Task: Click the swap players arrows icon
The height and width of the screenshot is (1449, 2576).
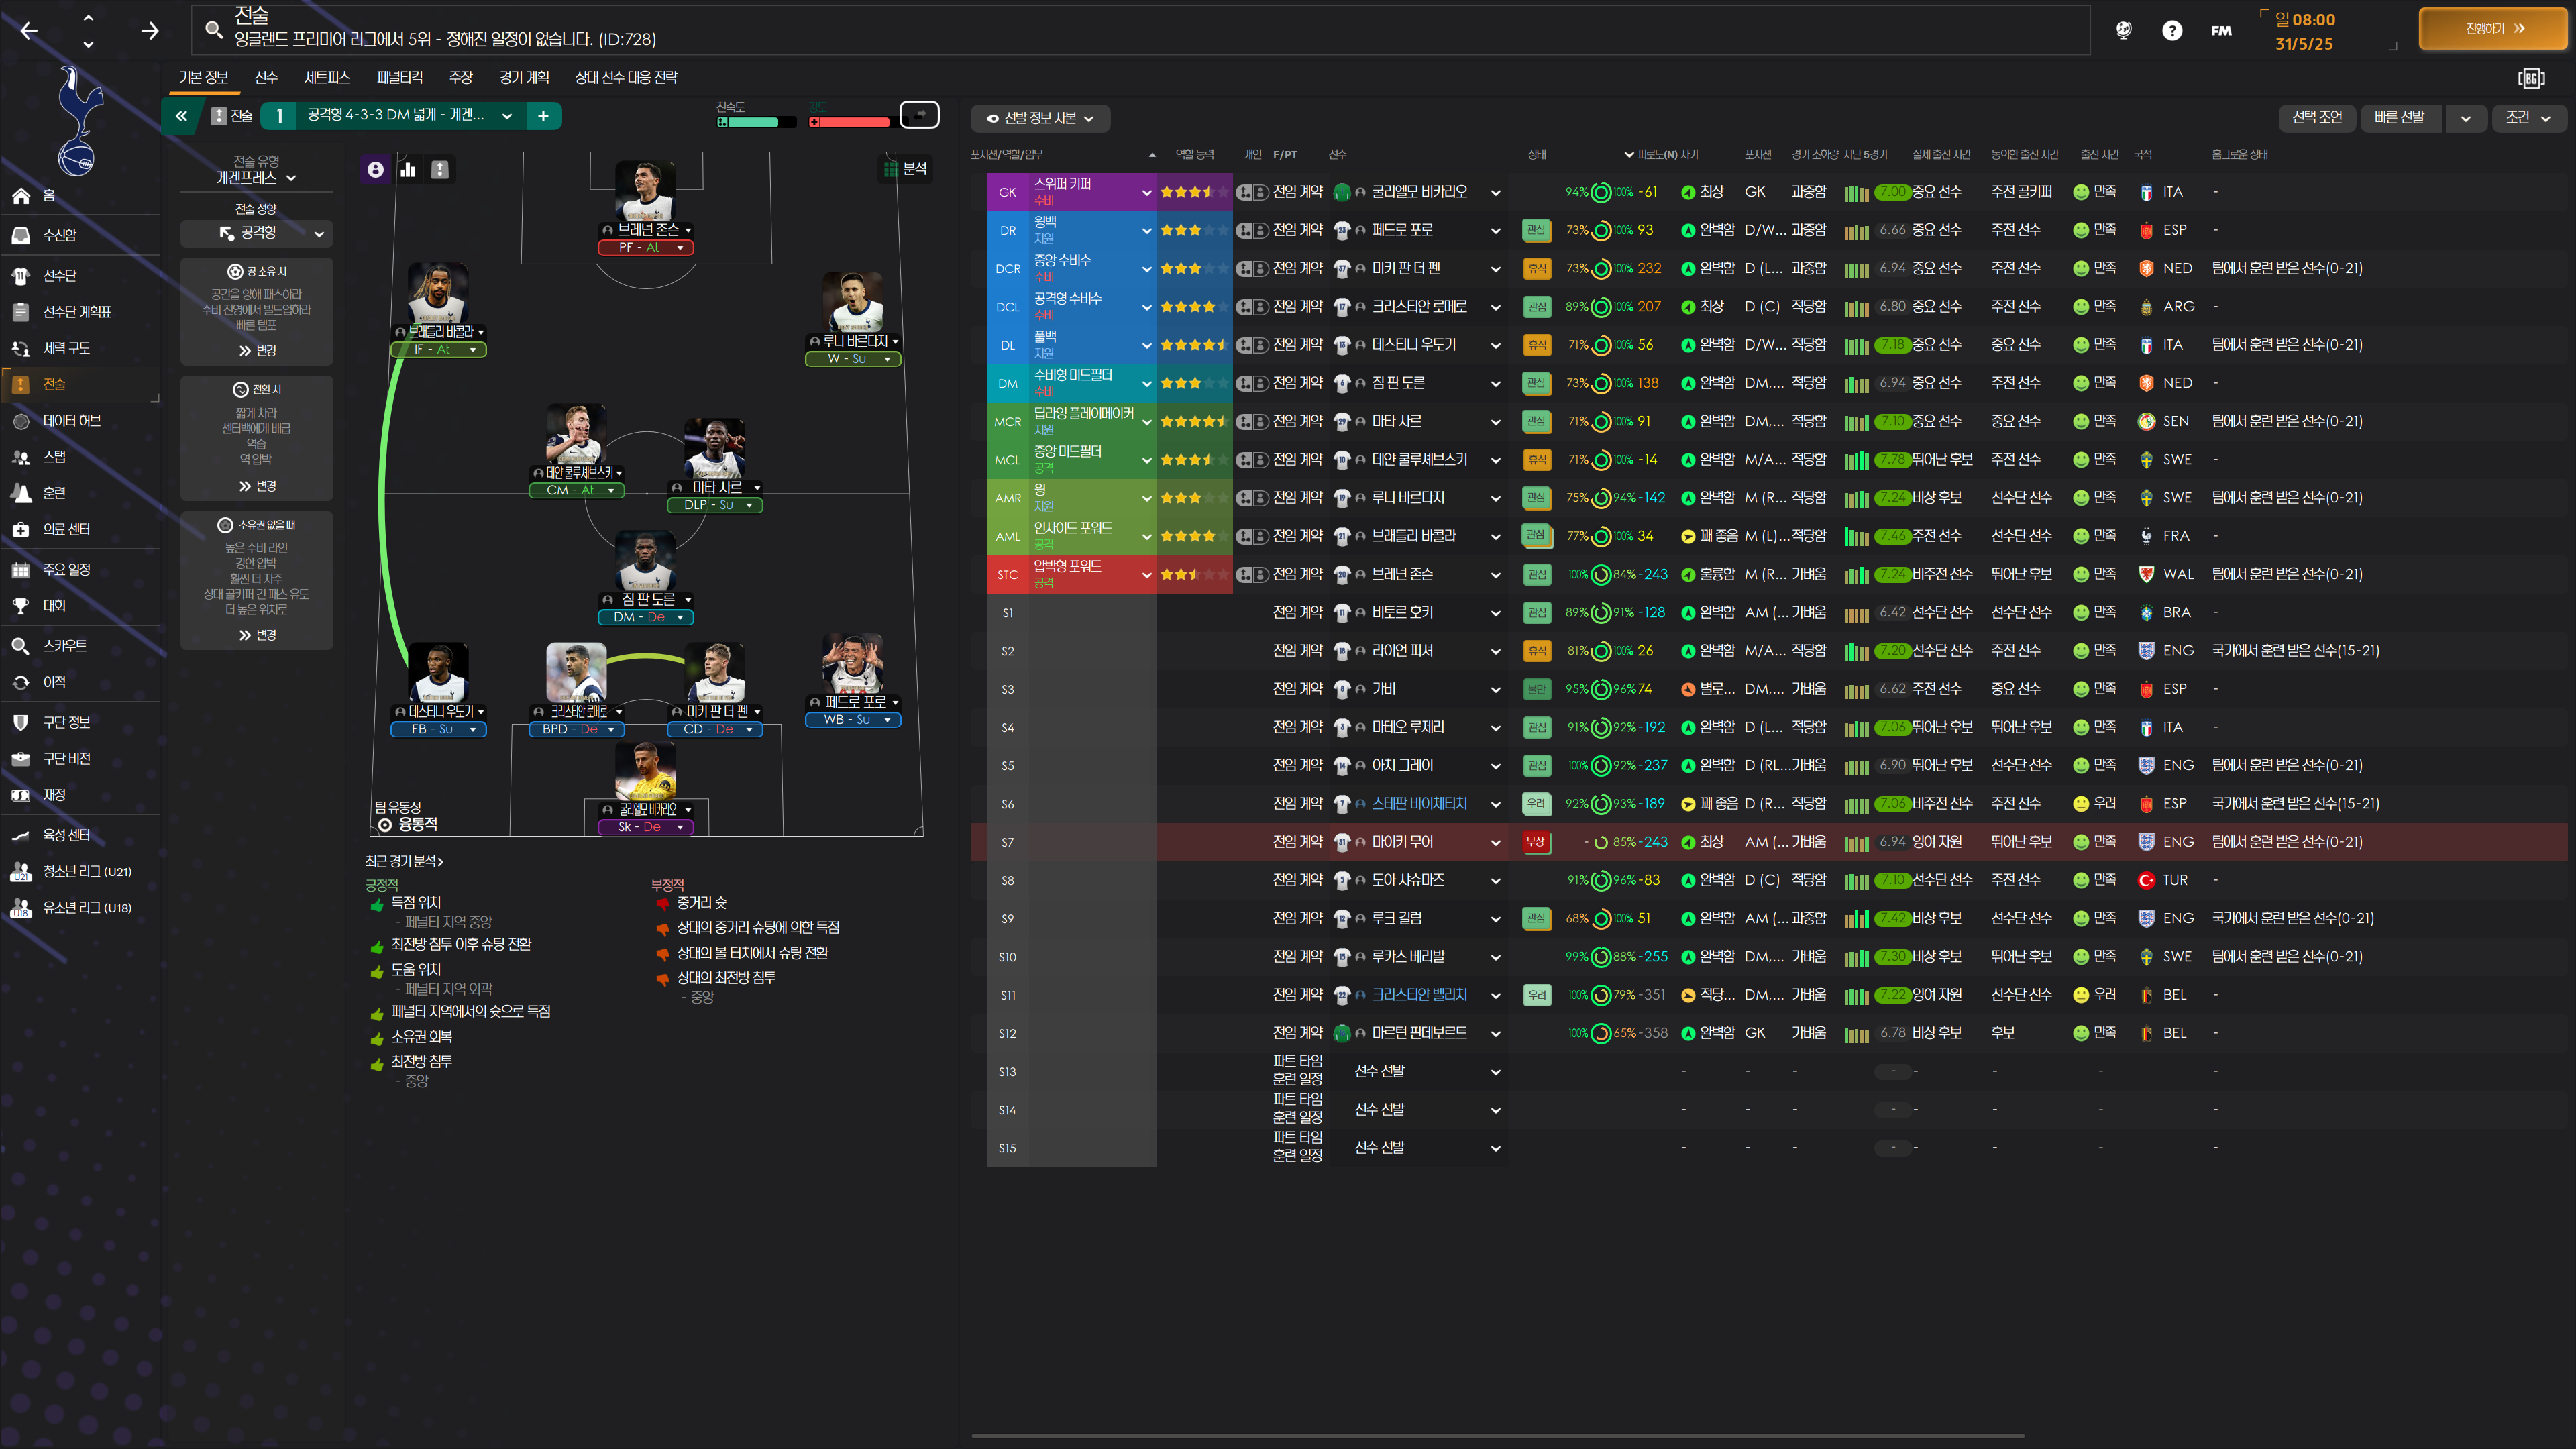Action: point(919,116)
